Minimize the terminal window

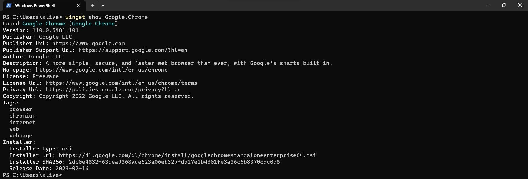coord(488,5)
